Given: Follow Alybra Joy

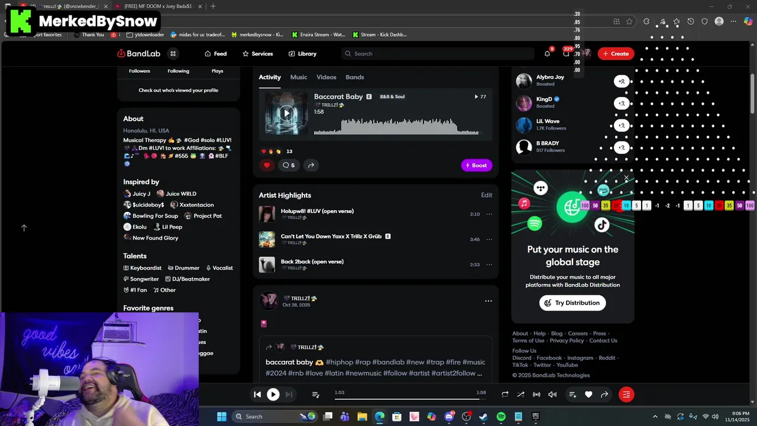Looking at the screenshot, I should [622, 81].
